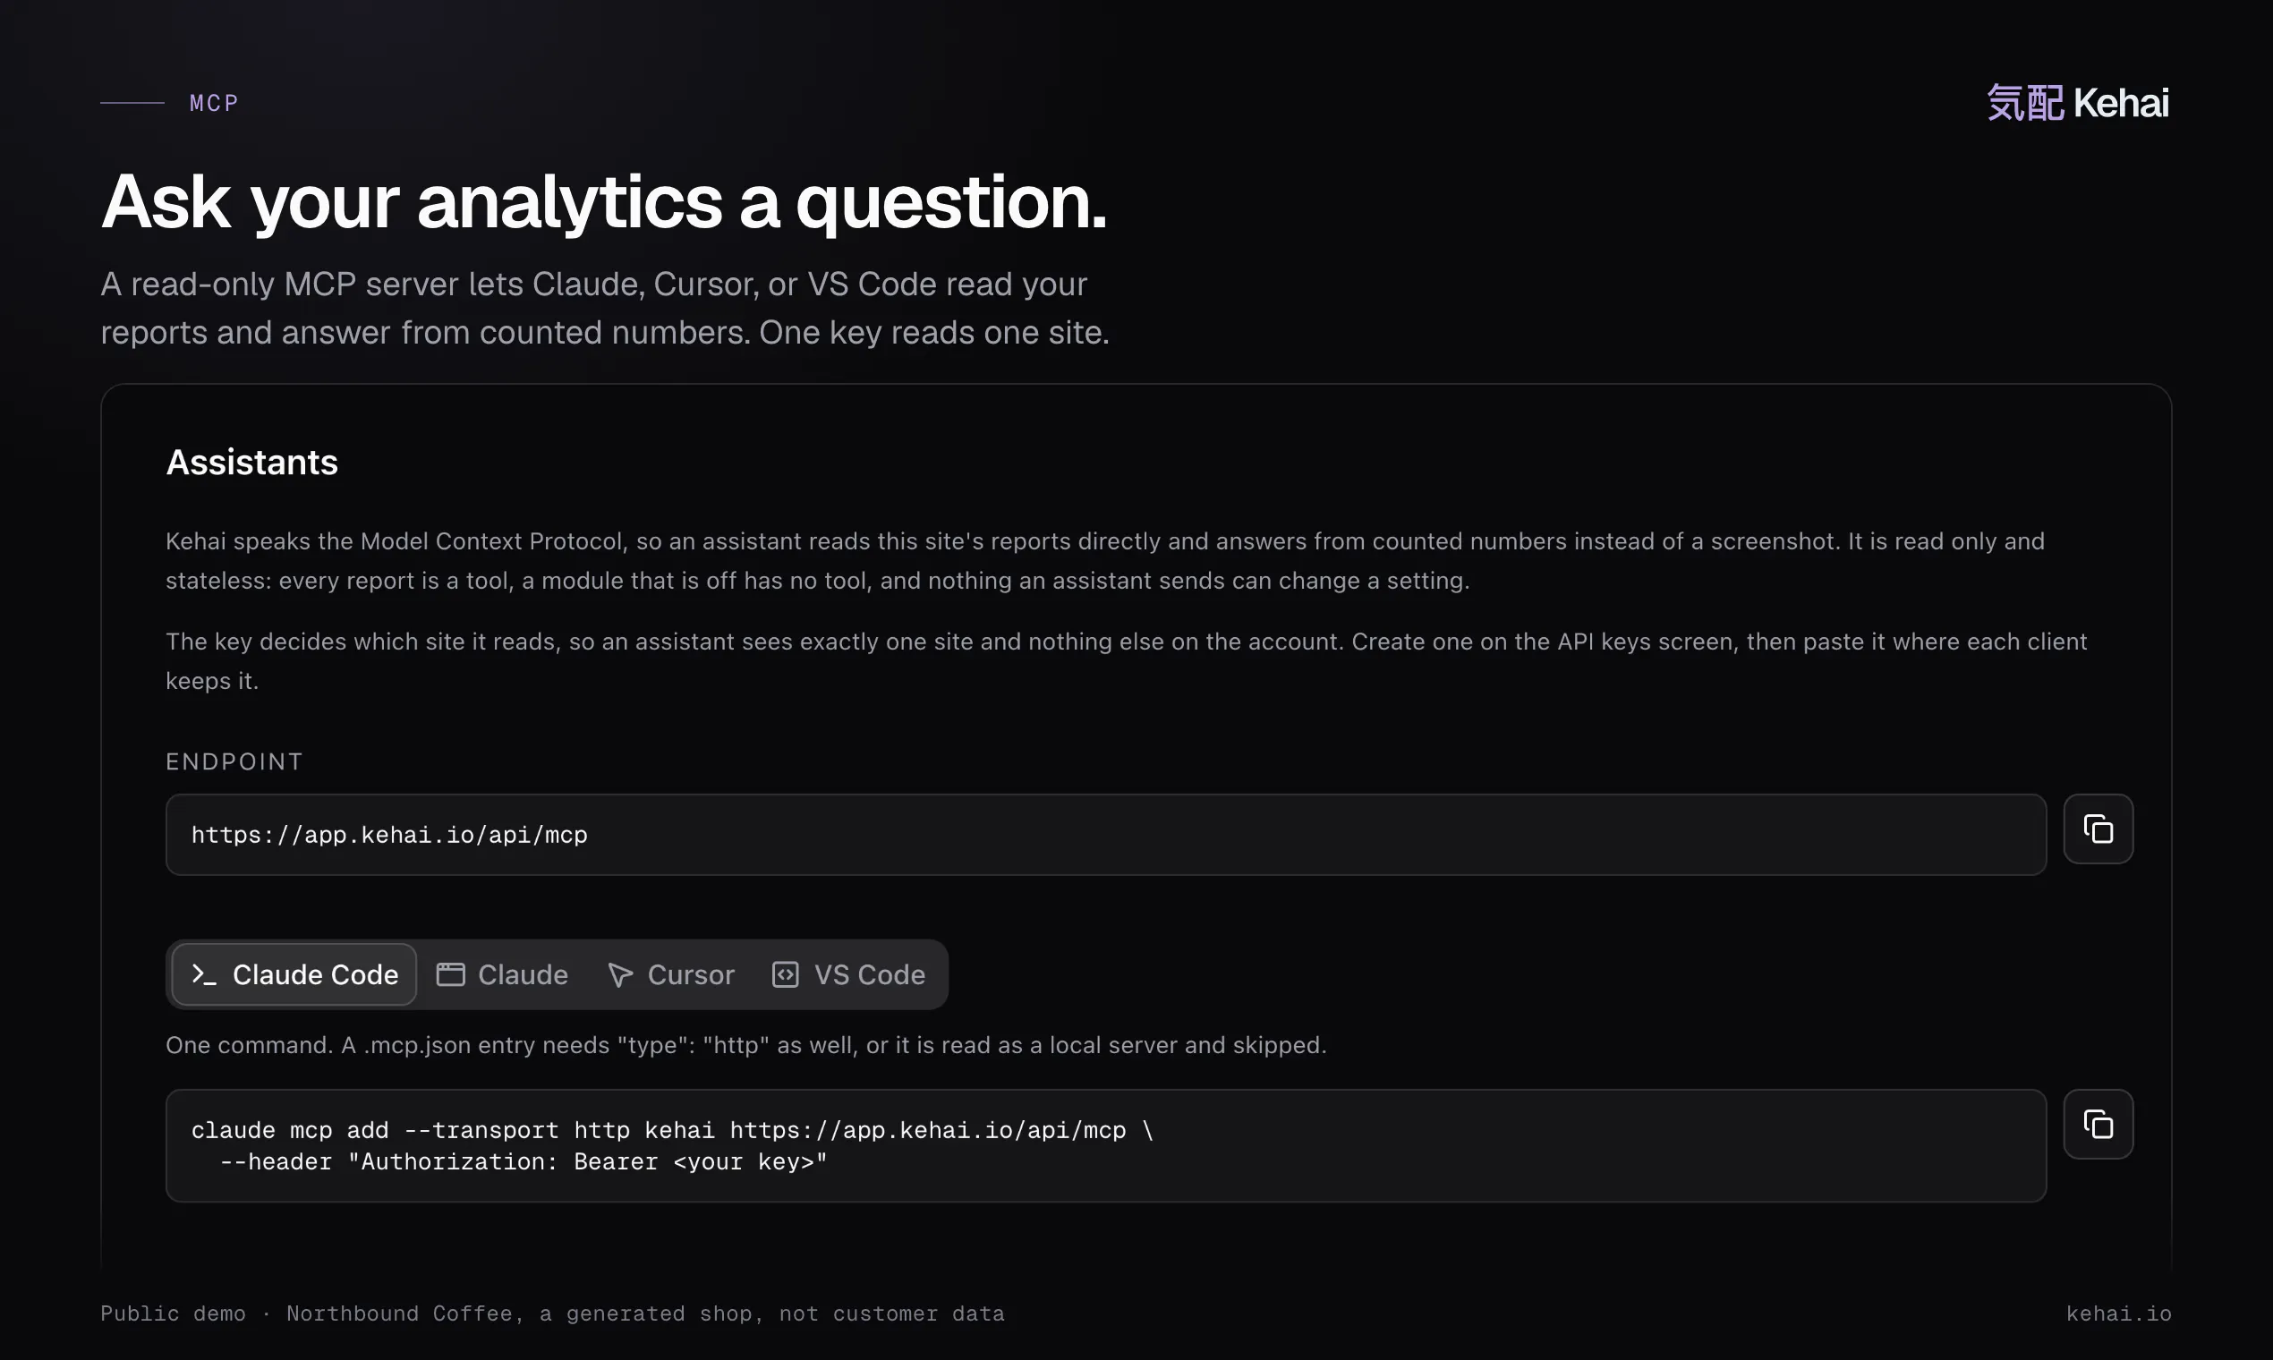Open the Cursor tab
This screenshot has height=1360, width=2273.
pyautogui.click(x=671, y=974)
